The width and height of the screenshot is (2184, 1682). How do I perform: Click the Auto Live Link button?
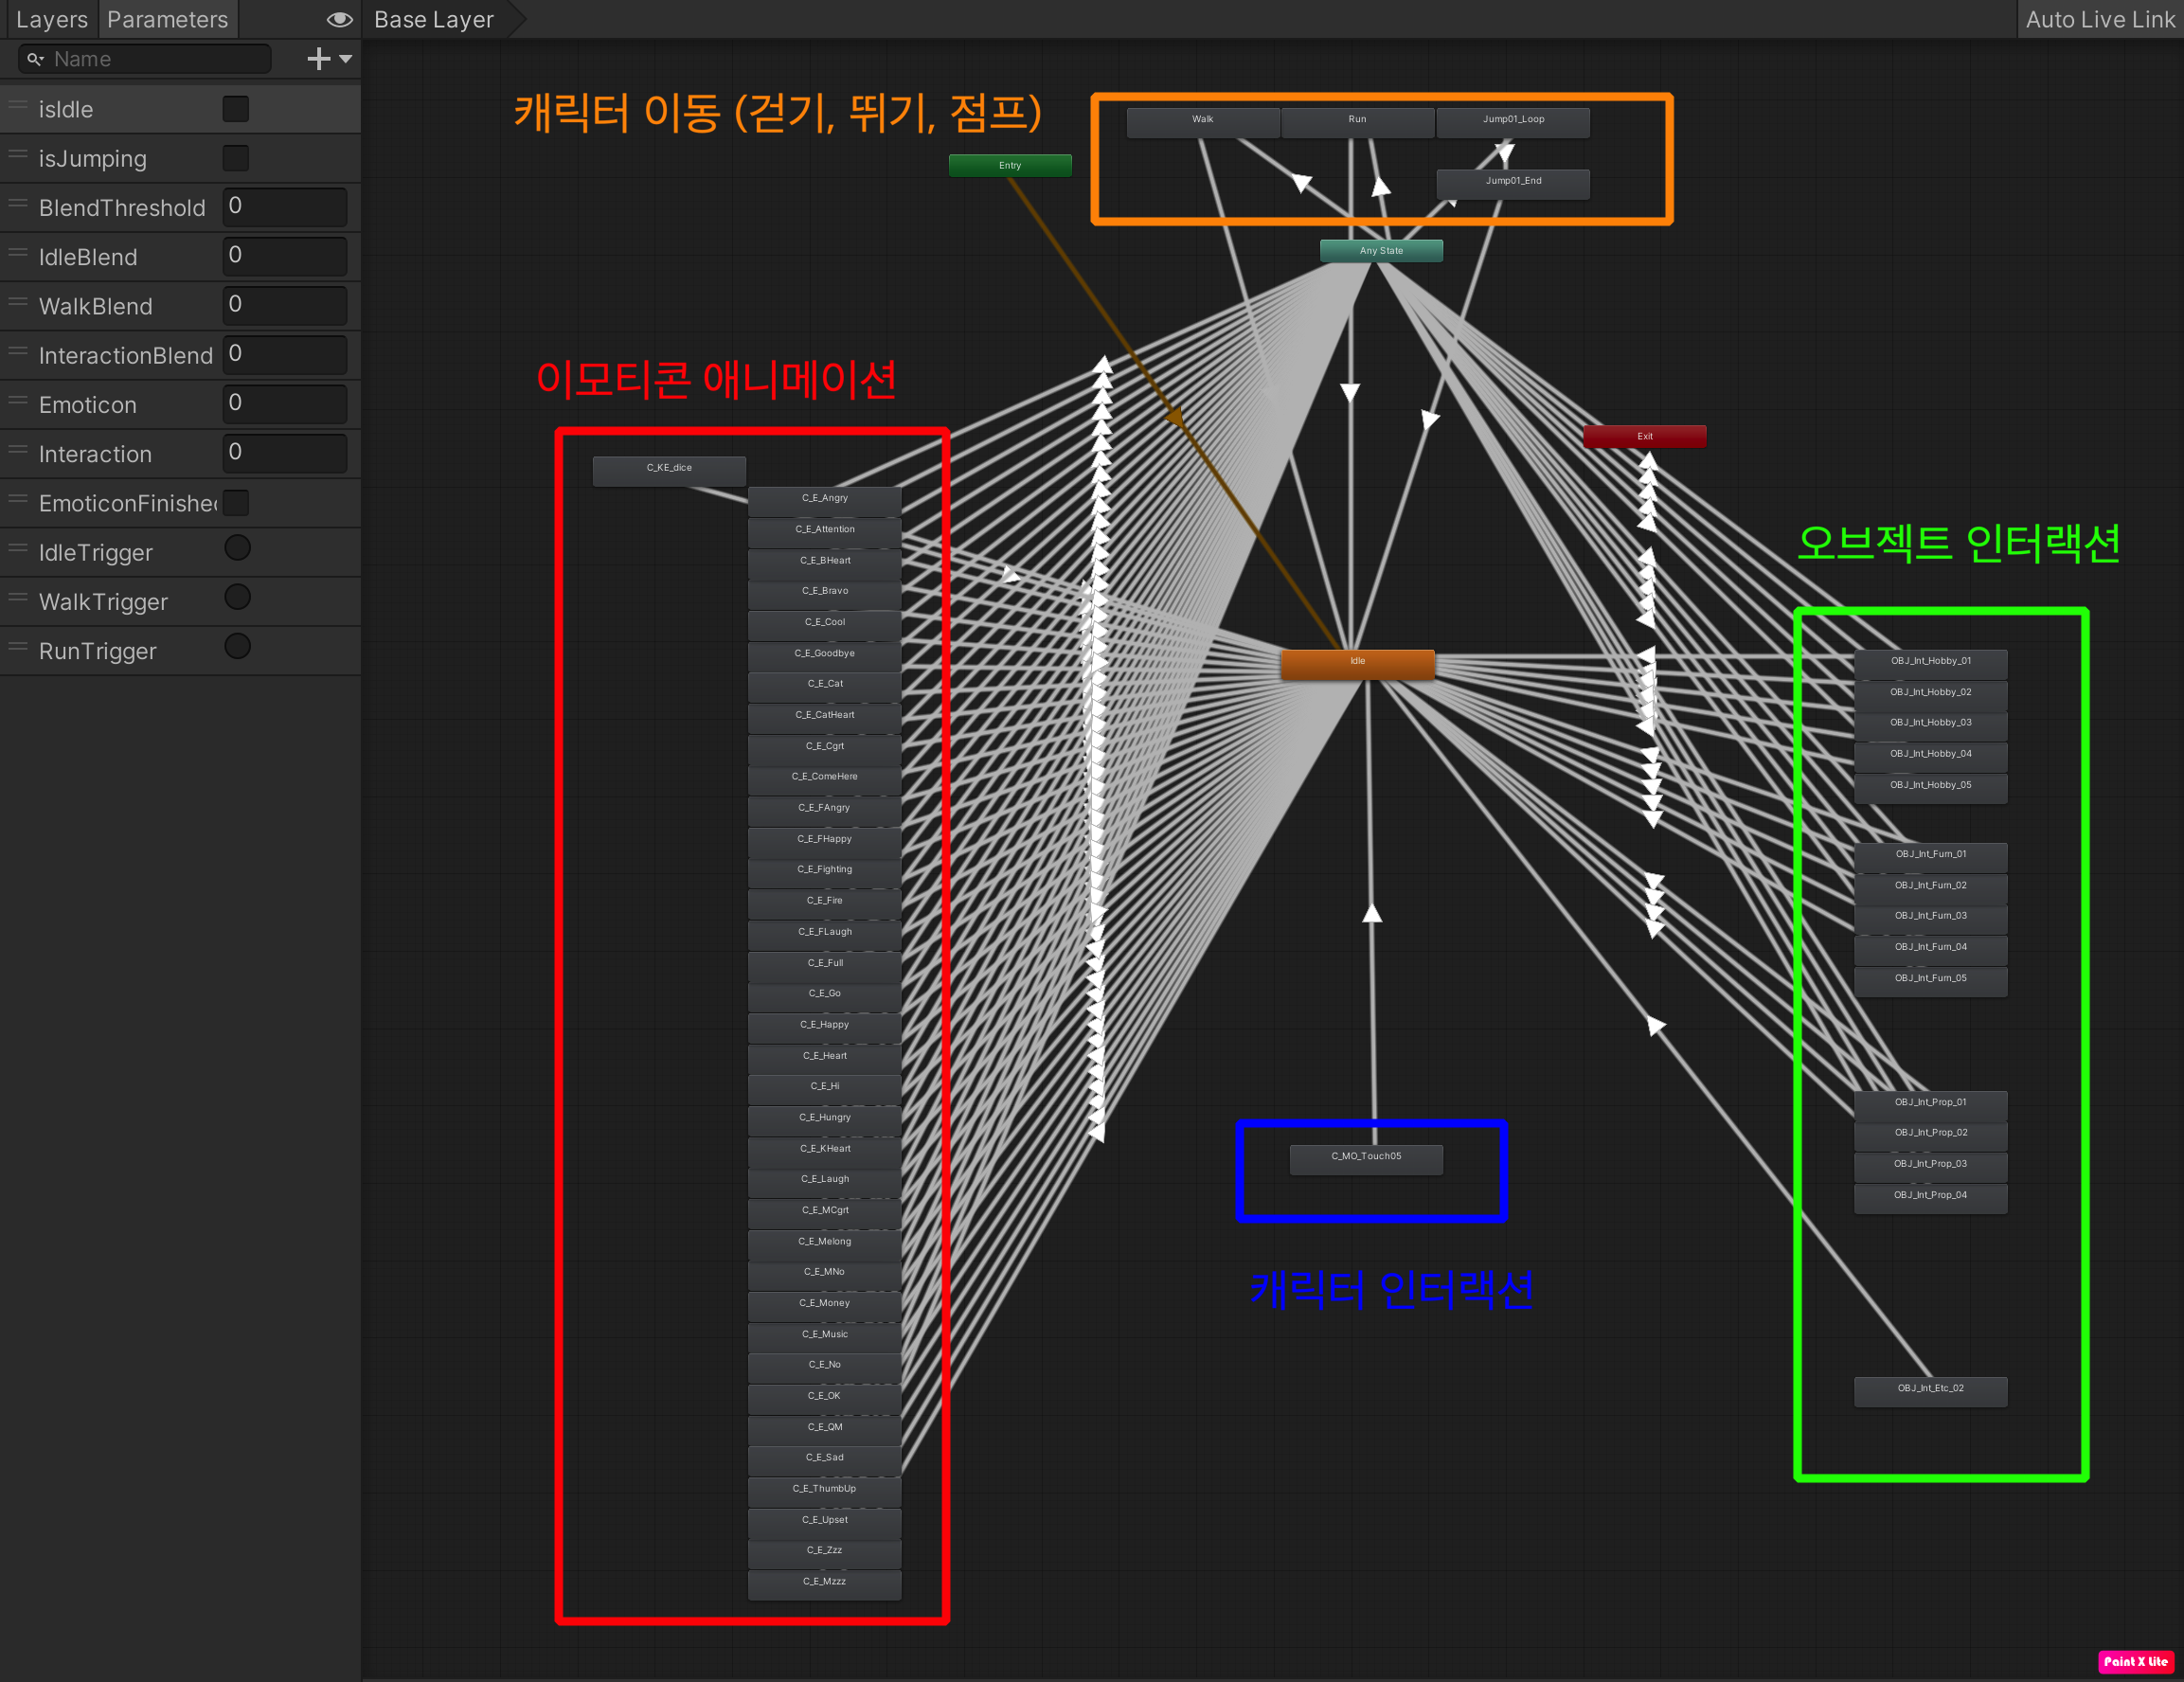pos(2099,19)
